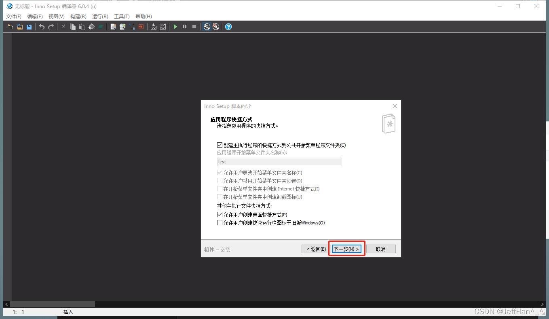Click the Pause toolbar icon

click(x=185, y=26)
